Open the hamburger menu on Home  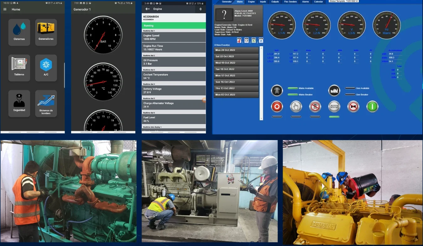click(x=5, y=9)
